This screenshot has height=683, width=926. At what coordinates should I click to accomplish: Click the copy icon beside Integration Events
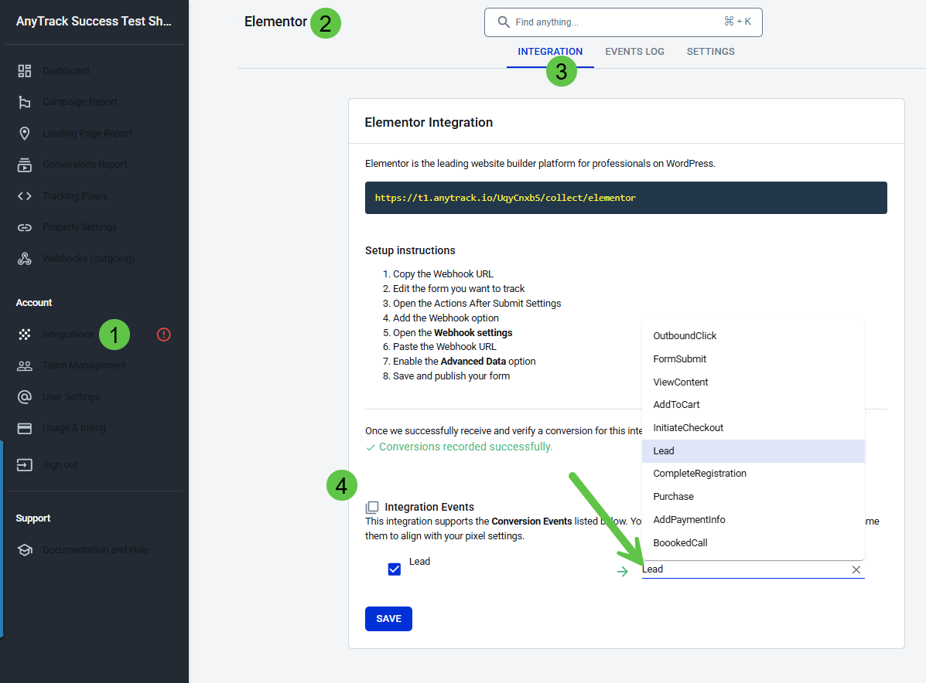pyautogui.click(x=372, y=508)
